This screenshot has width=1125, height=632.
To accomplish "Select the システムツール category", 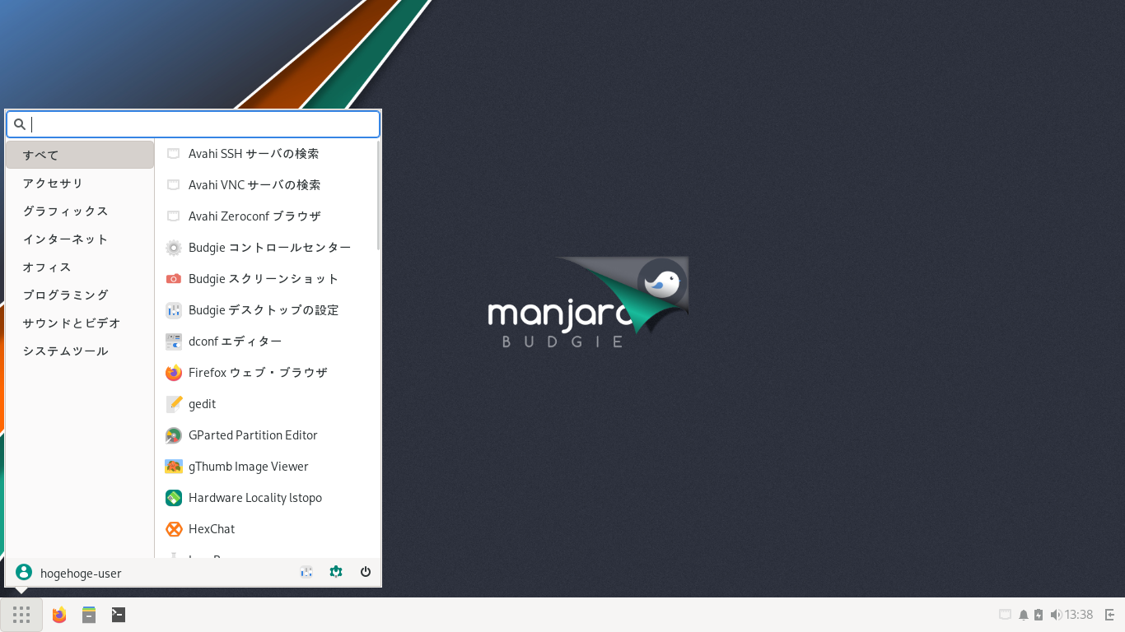I will click(80, 351).
